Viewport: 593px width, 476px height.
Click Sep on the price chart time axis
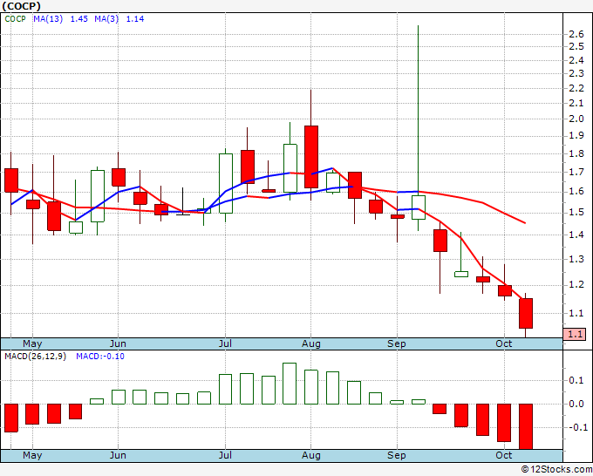pos(396,344)
